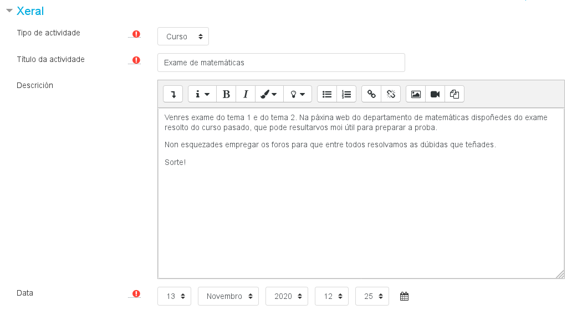Screen dimensions: 572x310
Task: Open the Tipo de actividade dropdown
Action: click(x=183, y=37)
